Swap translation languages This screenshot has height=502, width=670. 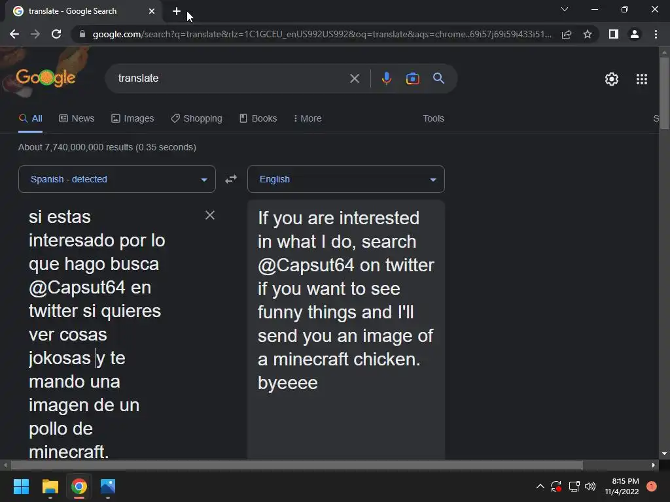click(231, 179)
